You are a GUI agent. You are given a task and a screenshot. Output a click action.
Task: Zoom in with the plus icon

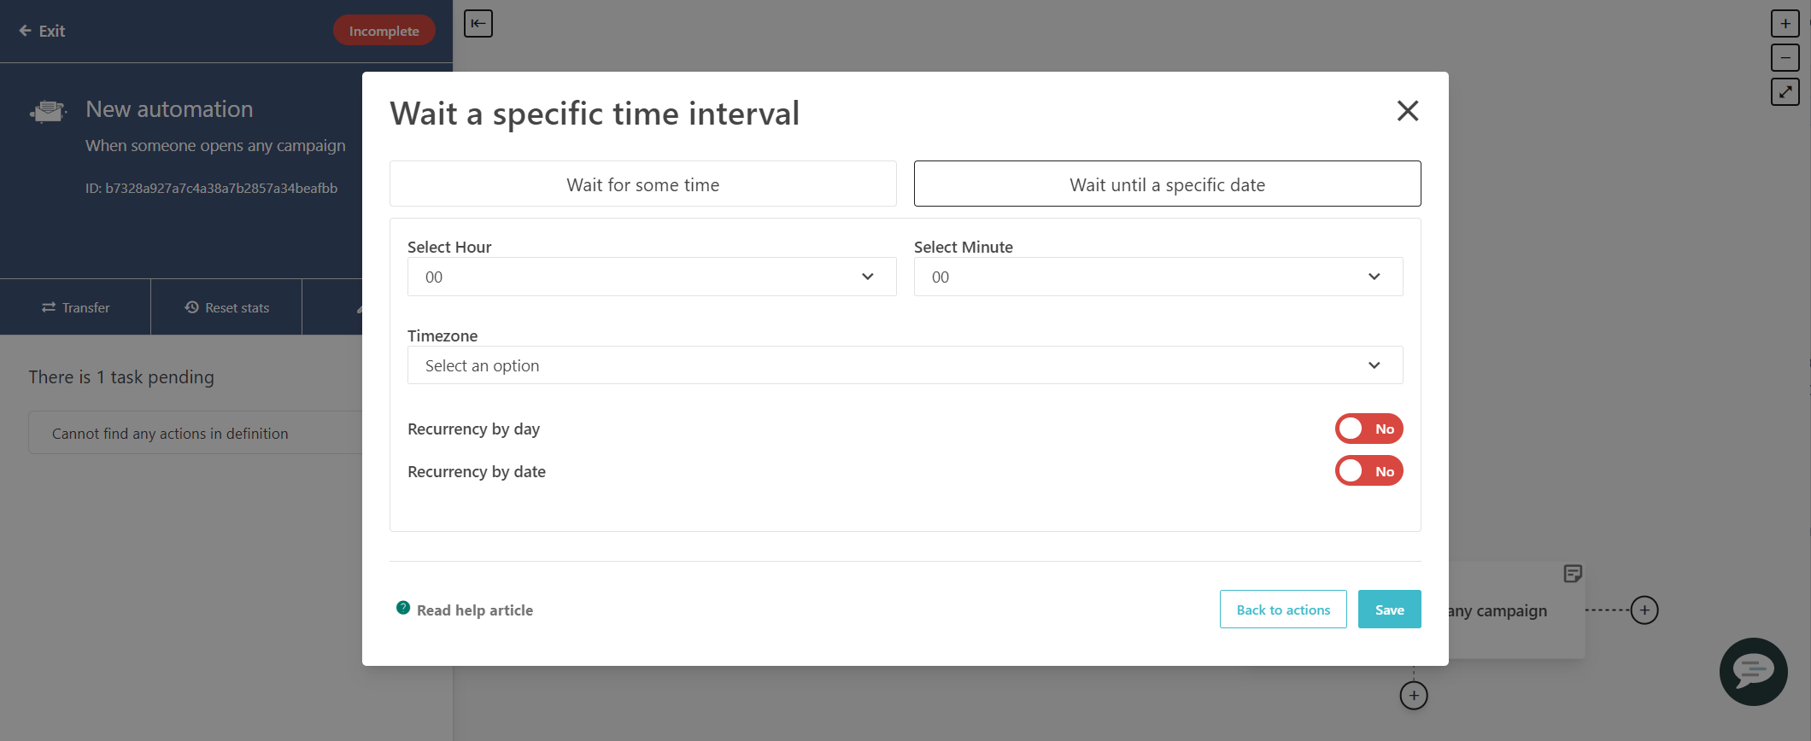[1785, 24]
